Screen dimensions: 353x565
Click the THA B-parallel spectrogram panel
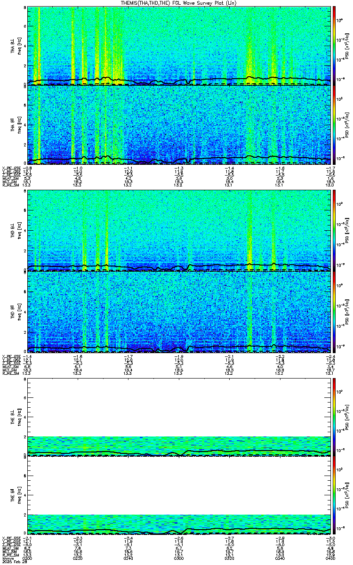[179, 124]
